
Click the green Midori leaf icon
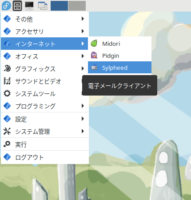click(x=94, y=43)
